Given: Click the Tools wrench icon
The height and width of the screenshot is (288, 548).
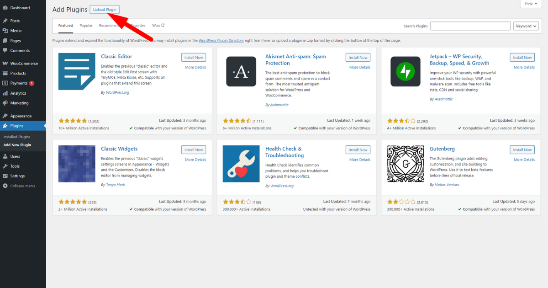Looking at the screenshot, I should pyautogui.click(x=5, y=166).
